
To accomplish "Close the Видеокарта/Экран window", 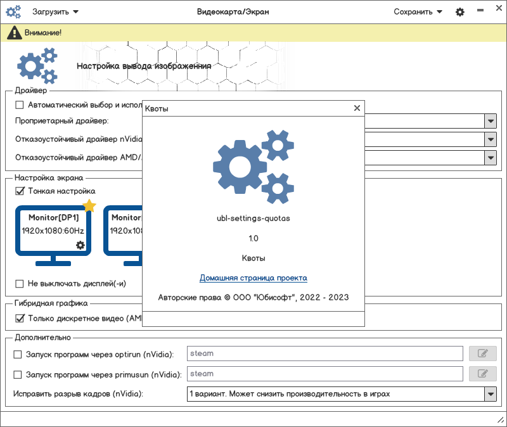I will 499,8.
